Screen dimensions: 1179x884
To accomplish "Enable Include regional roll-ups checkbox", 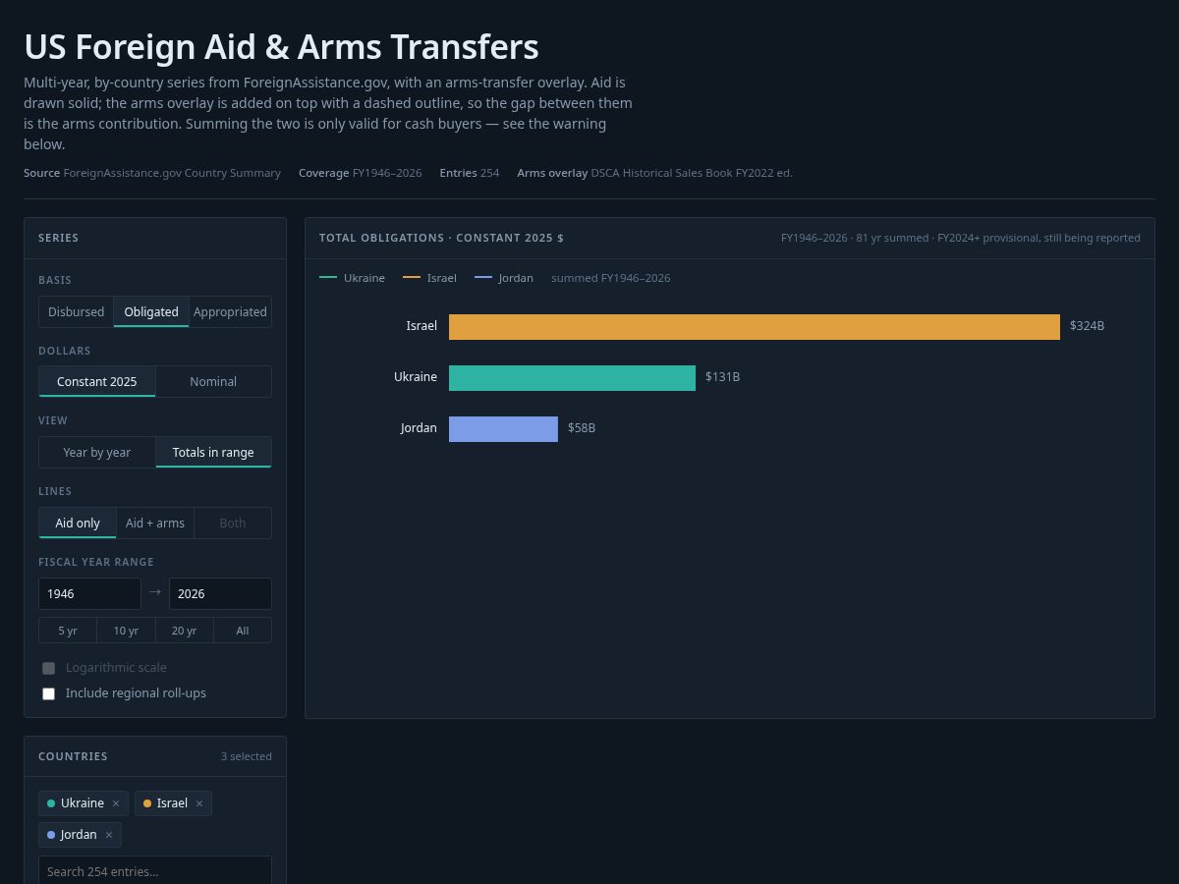I will 48,693.
